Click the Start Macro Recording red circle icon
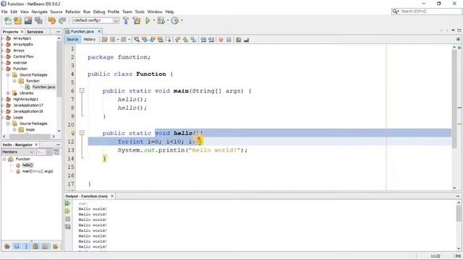 [x=221, y=40]
